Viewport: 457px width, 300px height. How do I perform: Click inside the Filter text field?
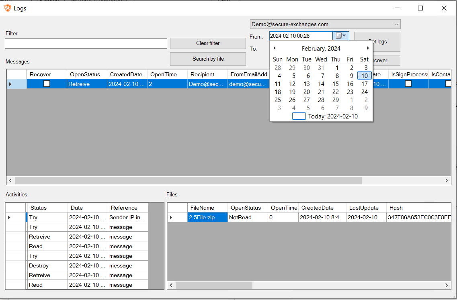[x=85, y=43]
